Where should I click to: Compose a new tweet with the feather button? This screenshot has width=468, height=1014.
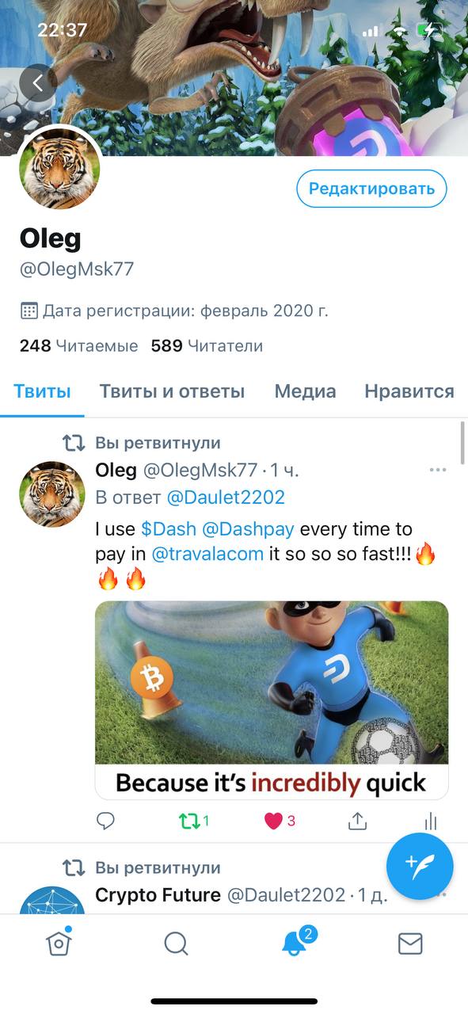pos(420,866)
